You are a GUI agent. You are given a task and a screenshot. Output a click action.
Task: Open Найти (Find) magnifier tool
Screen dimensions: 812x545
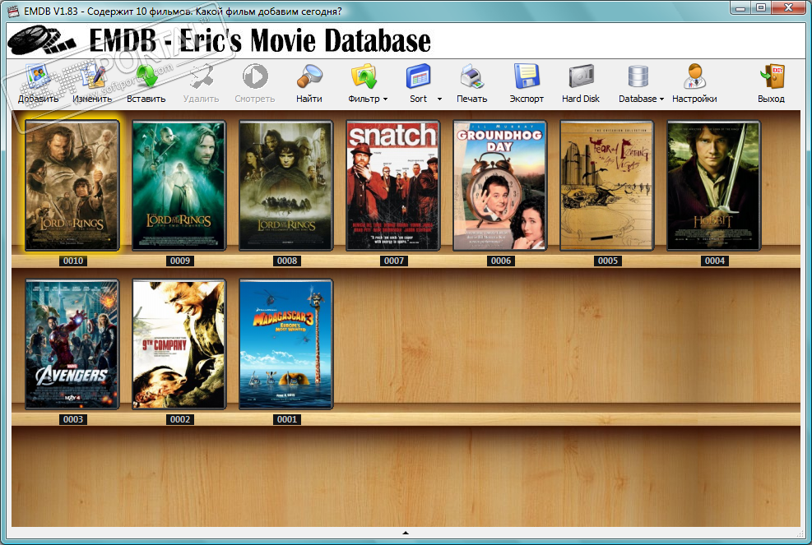point(309,76)
